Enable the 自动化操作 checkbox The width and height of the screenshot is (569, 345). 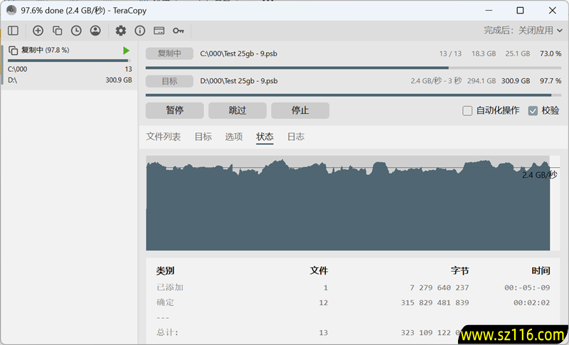coord(467,111)
